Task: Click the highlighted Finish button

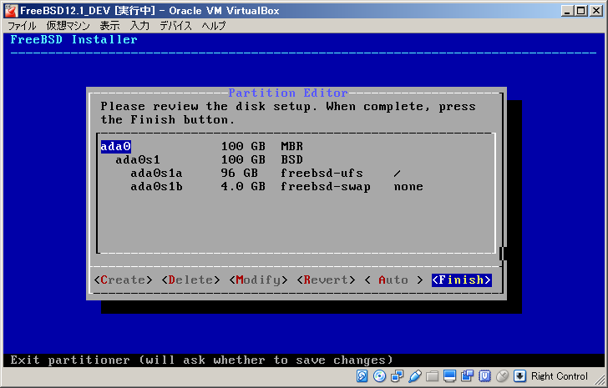Action: tap(461, 280)
